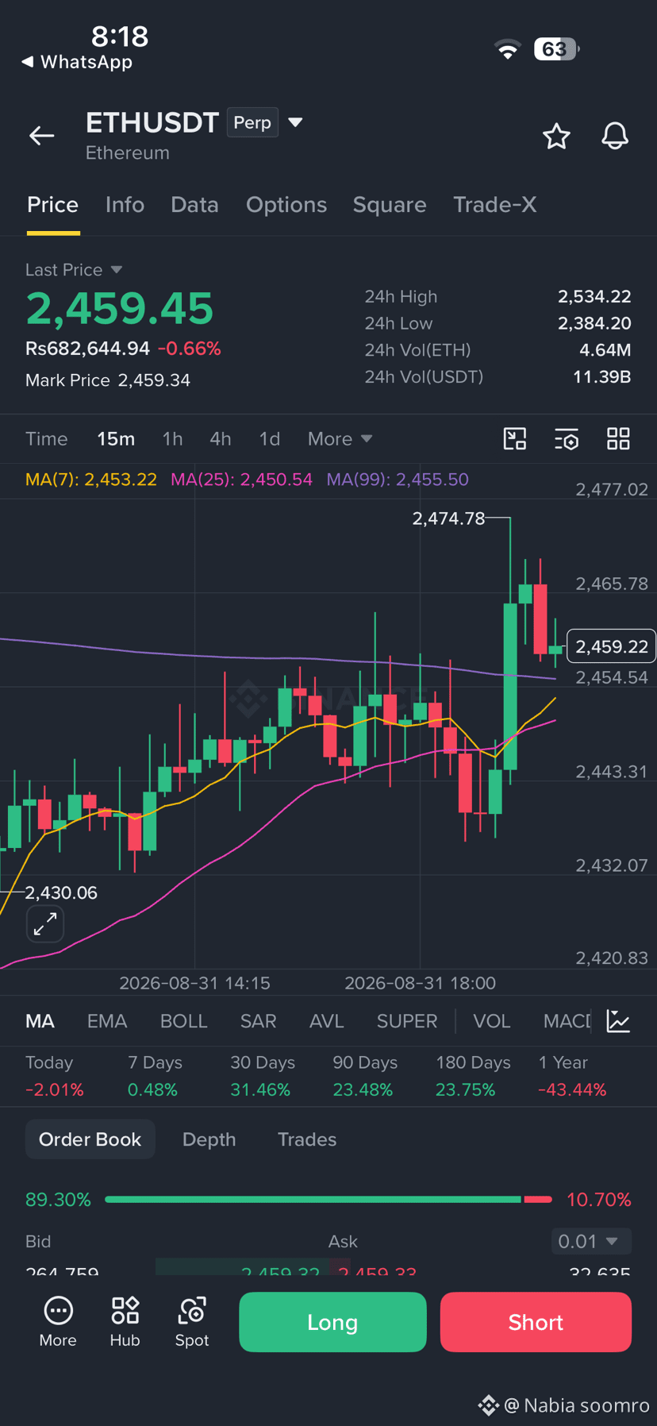Viewport: 657px width, 1426px height.
Task: Toggle the BOLL indicator
Action: (x=184, y=1021)
